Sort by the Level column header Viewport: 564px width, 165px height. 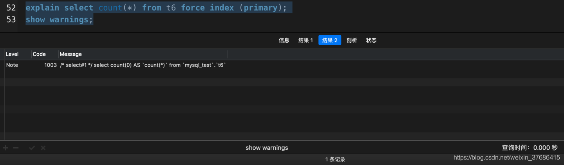12,54
